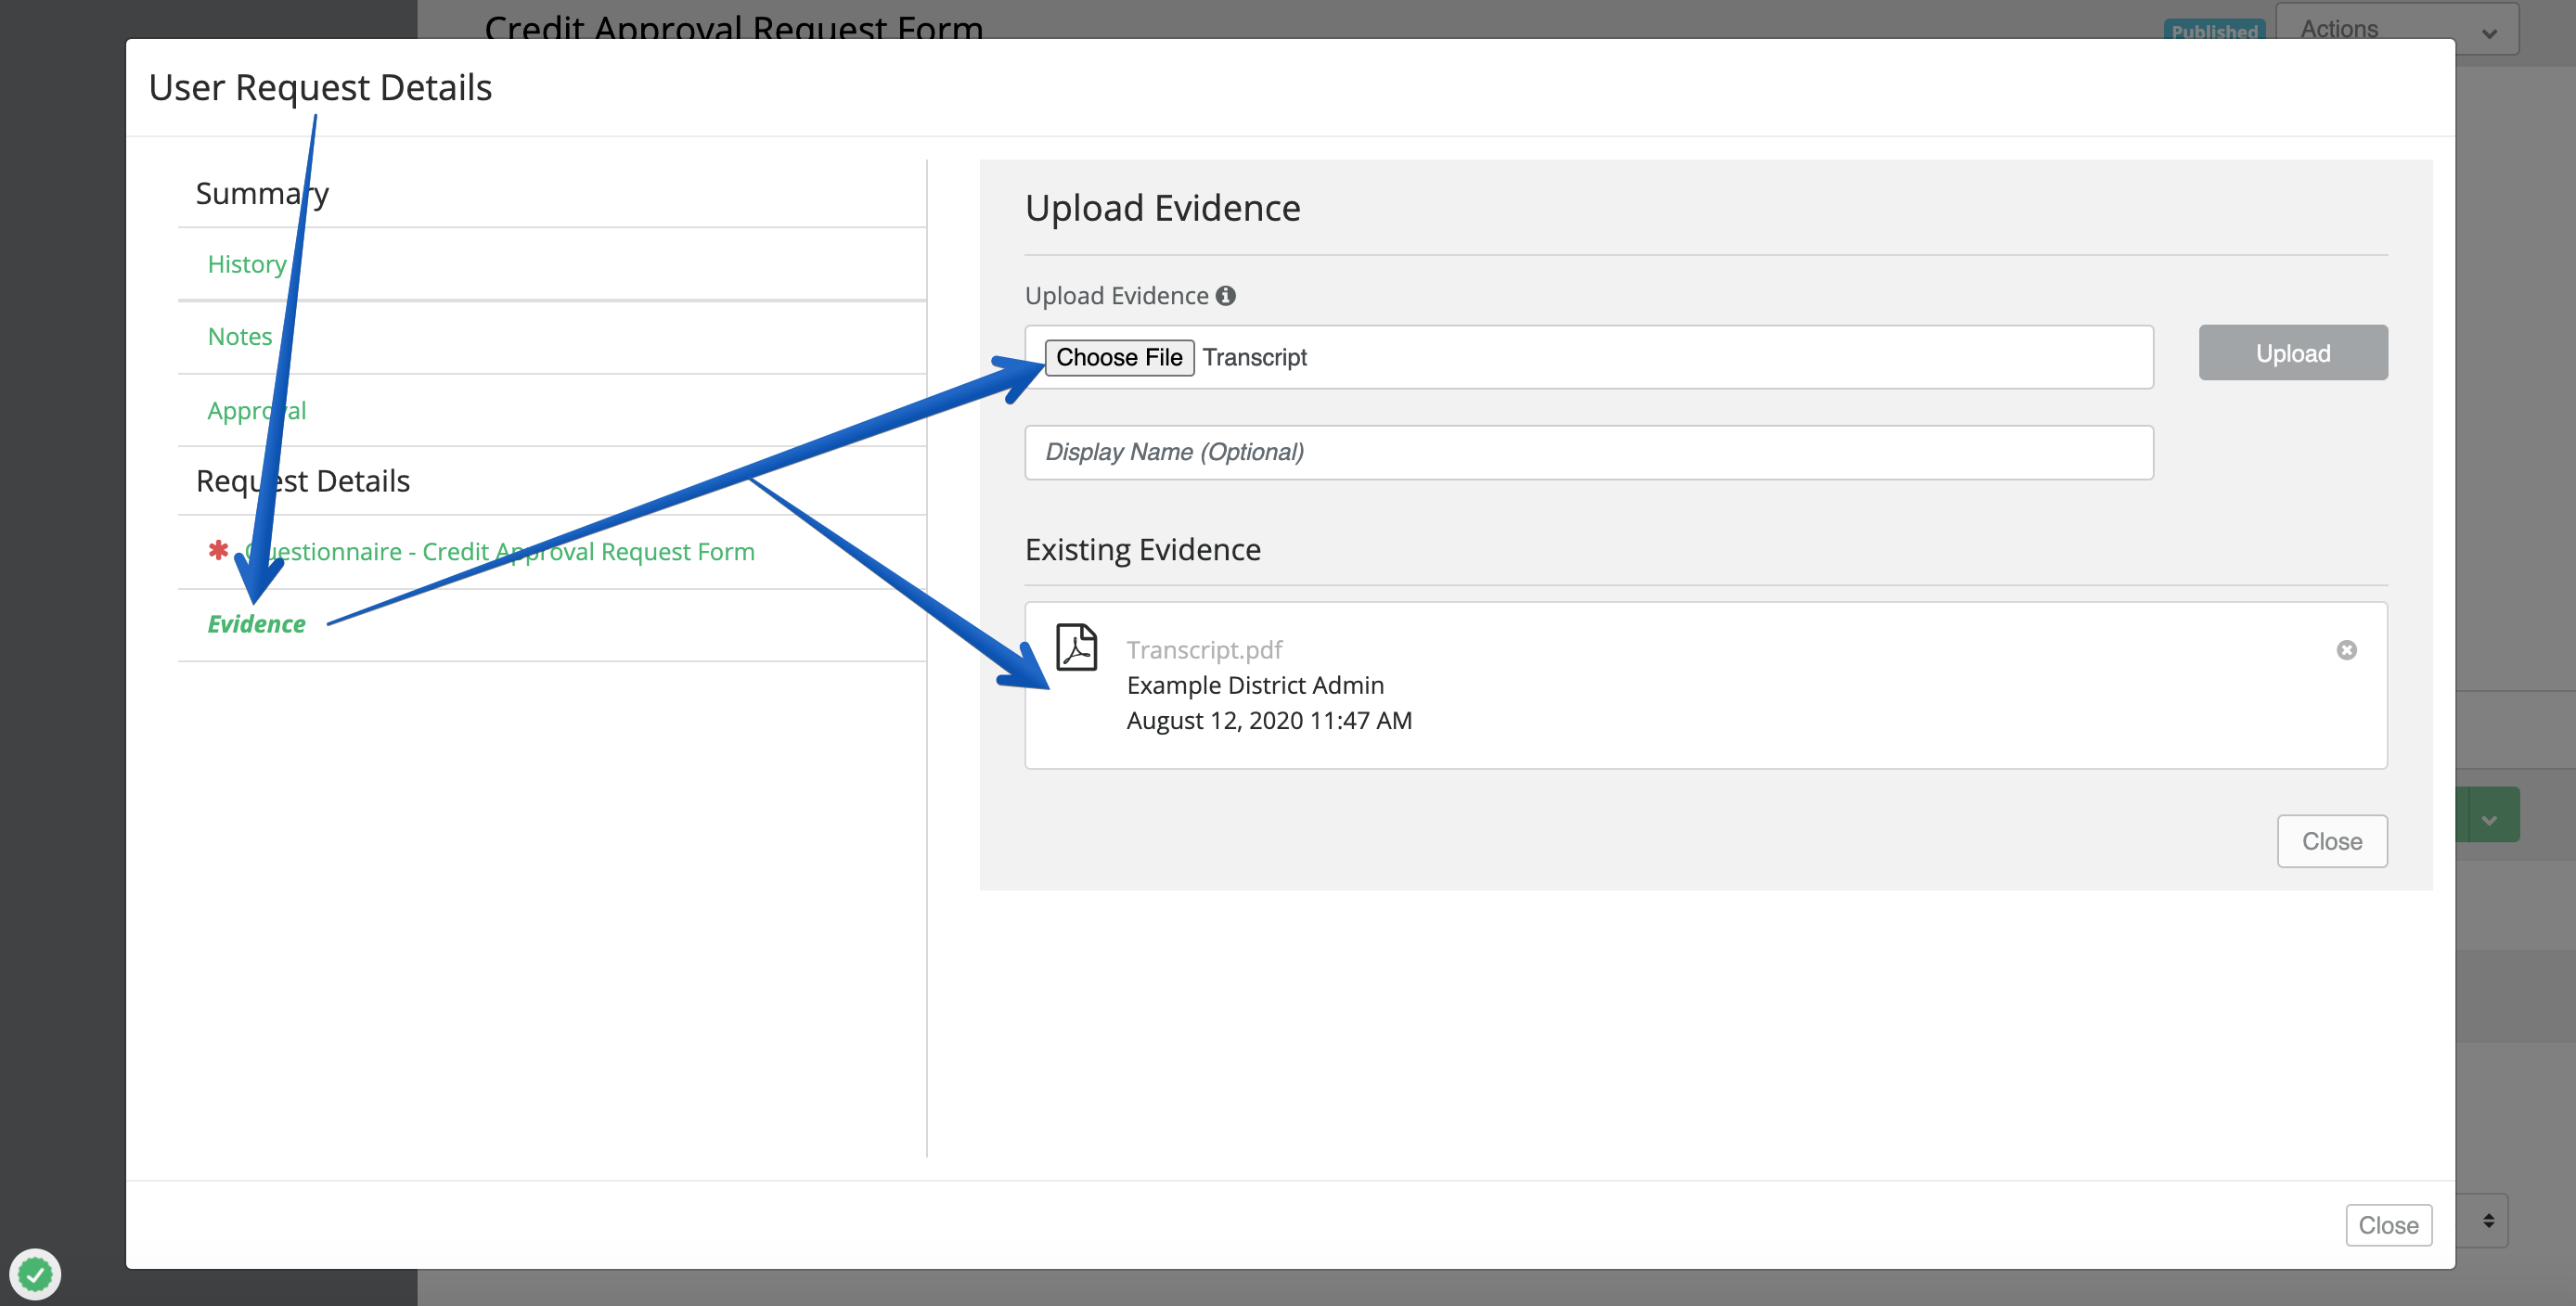The width and height of the screenshot is (2576, 1306).
Task: Click the gray Upload button
Action: [x=2292, y=352]
